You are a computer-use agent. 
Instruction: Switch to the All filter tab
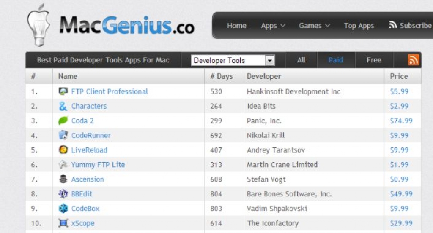(301, 60)
